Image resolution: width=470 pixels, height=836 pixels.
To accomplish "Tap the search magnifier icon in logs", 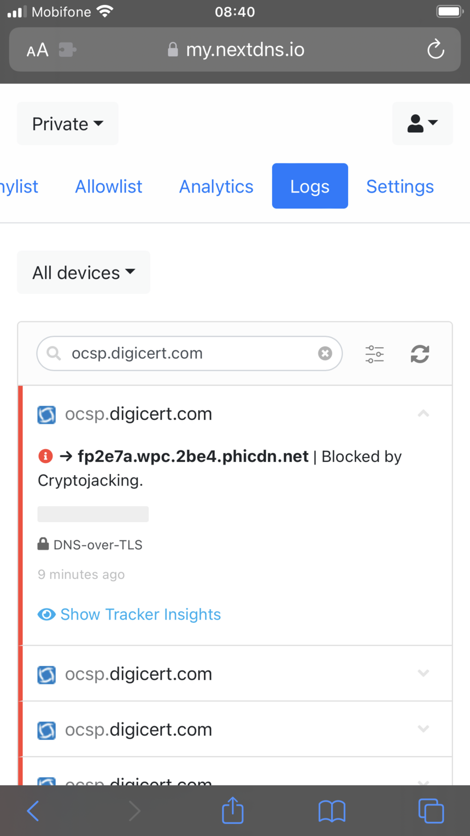I will point(54,353).
